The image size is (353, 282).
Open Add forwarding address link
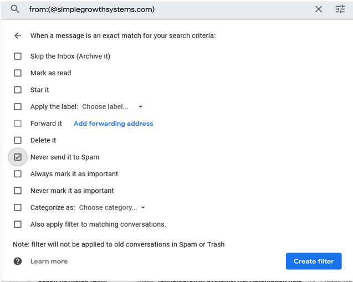113,124
